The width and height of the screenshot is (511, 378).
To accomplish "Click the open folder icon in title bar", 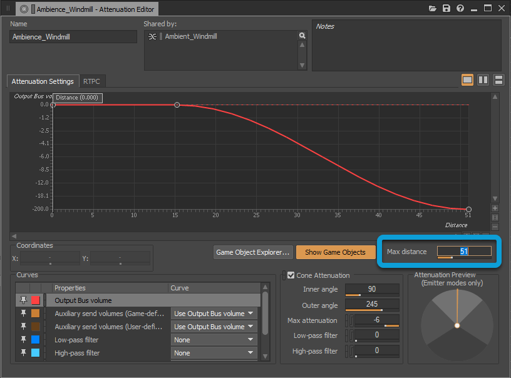I will tap(433, 9).
